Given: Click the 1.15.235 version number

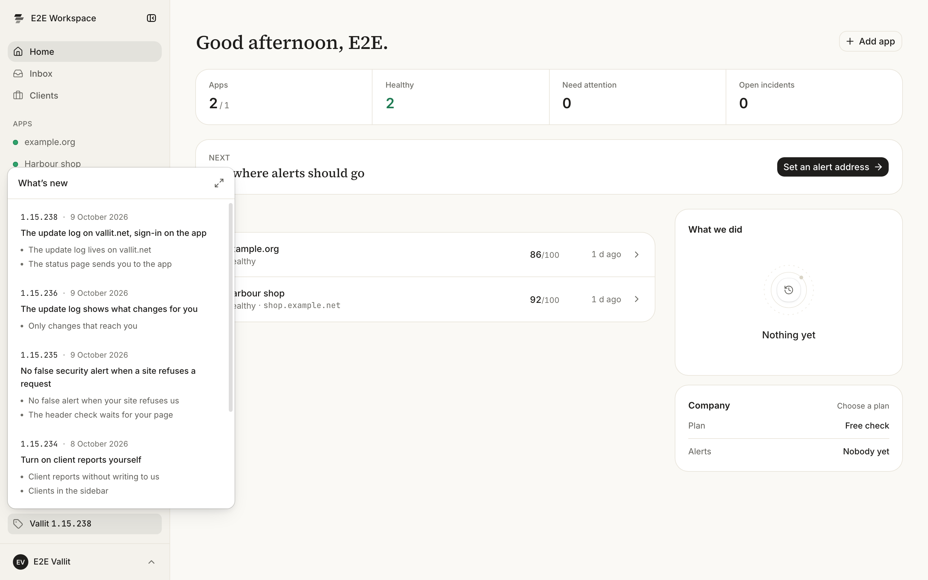Looking at the screenshot, I should 39,355.
